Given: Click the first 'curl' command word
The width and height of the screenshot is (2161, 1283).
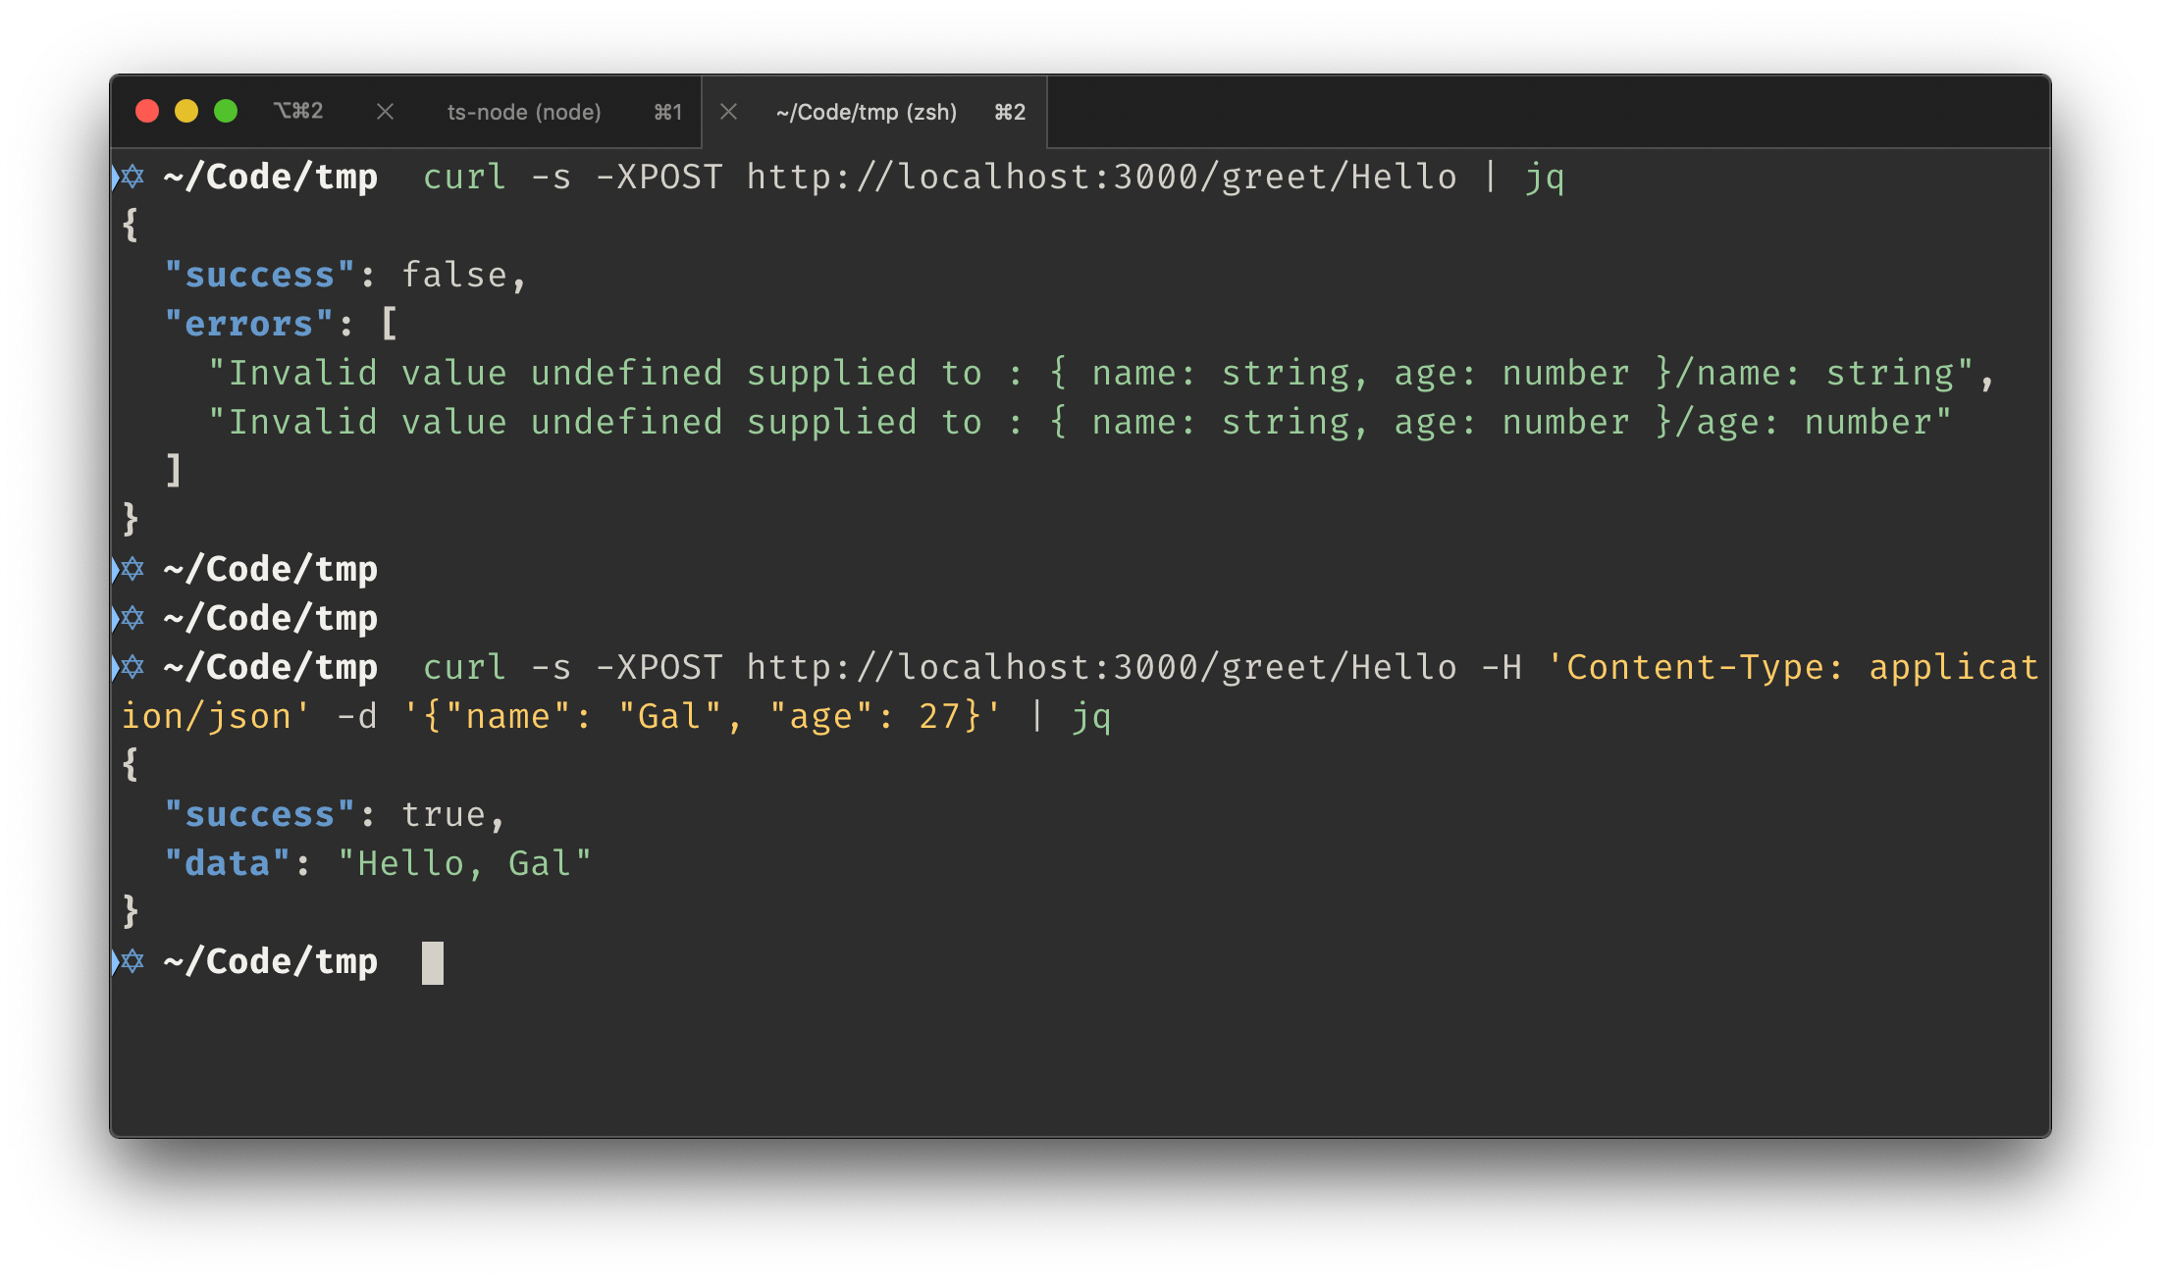Looking at the screenshot, I should click(464, 177).
